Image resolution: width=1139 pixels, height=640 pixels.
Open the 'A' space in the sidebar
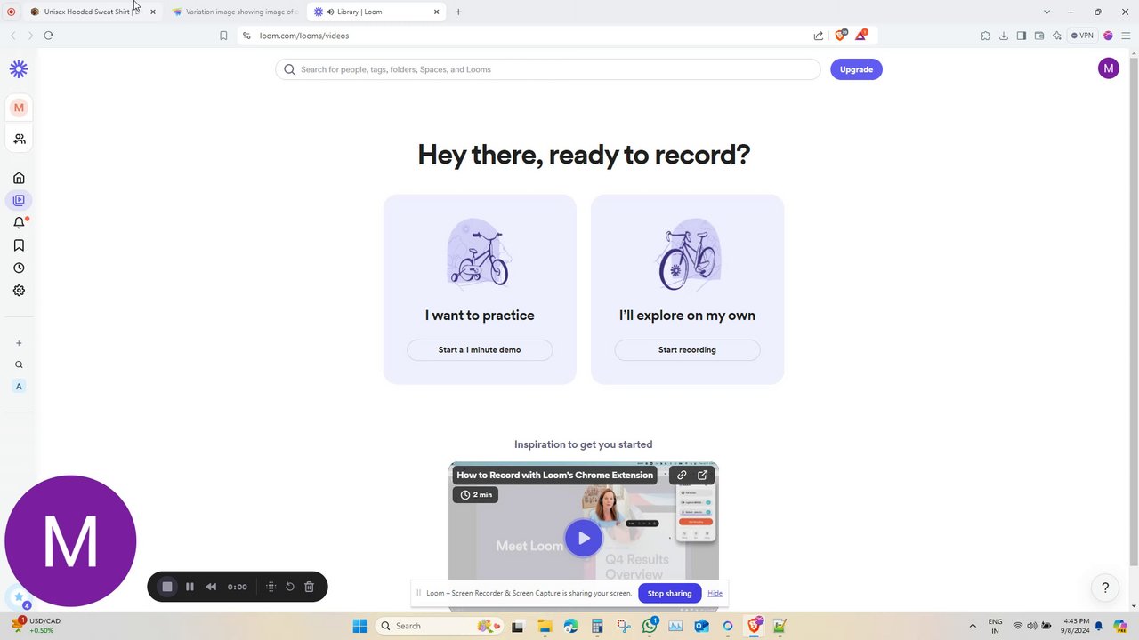click(19, 387)
